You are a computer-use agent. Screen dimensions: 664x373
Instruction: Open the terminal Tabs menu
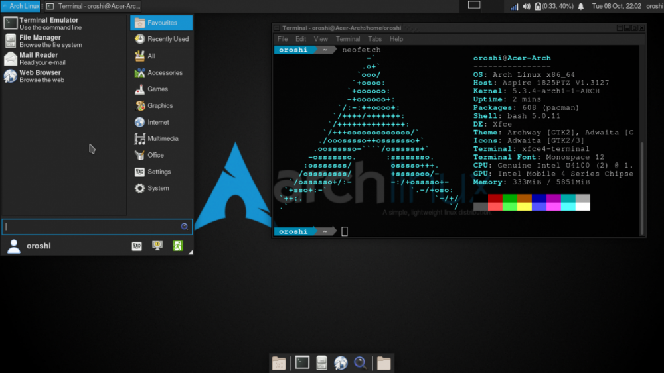tap(374, 39)
